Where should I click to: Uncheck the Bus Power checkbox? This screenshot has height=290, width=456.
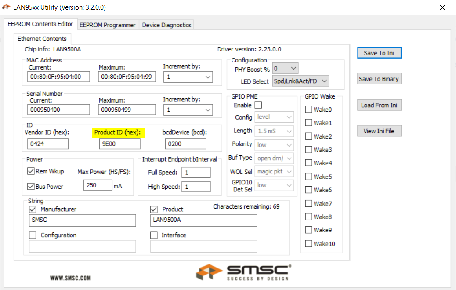31,186
